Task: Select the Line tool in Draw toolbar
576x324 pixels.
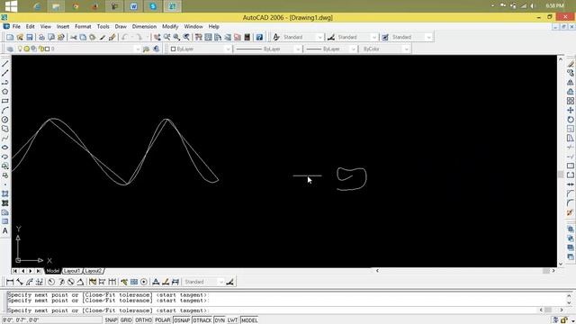Action: click(5, 64)
